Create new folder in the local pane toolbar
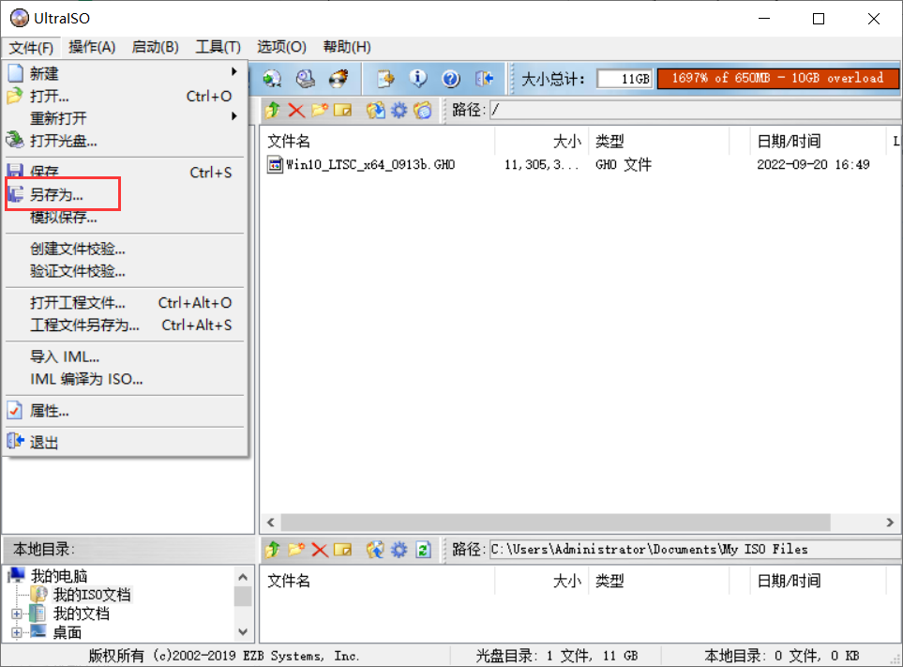903x667 pixels. click(x=296, y=550)
